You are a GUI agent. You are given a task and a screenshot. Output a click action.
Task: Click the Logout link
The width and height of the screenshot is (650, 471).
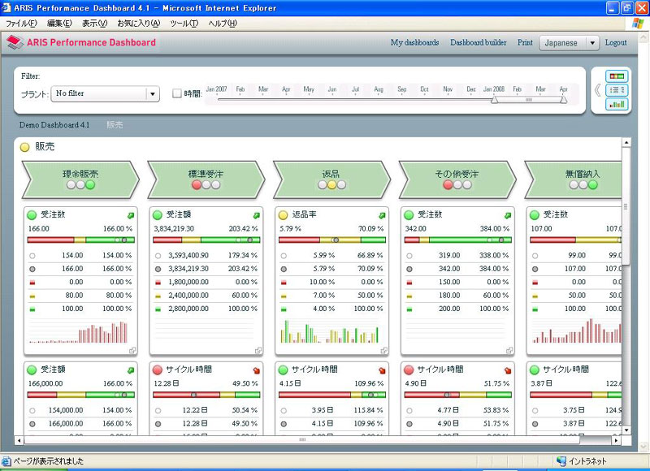(x=616, y=42)
